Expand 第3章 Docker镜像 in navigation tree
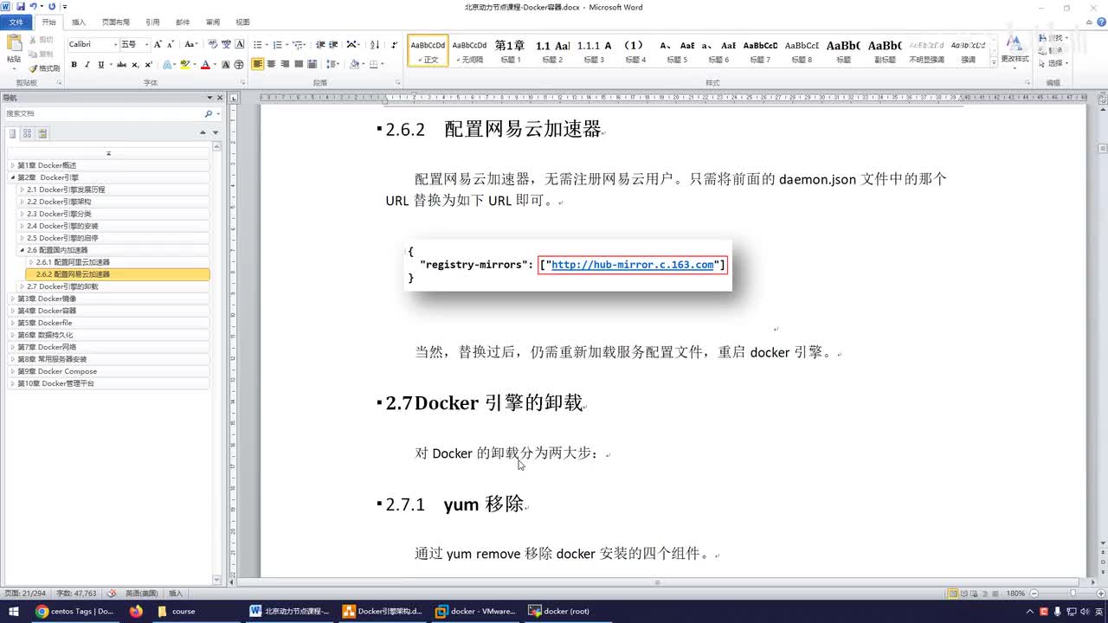This screenshot has width=1108, height=623. click(12, 299)
